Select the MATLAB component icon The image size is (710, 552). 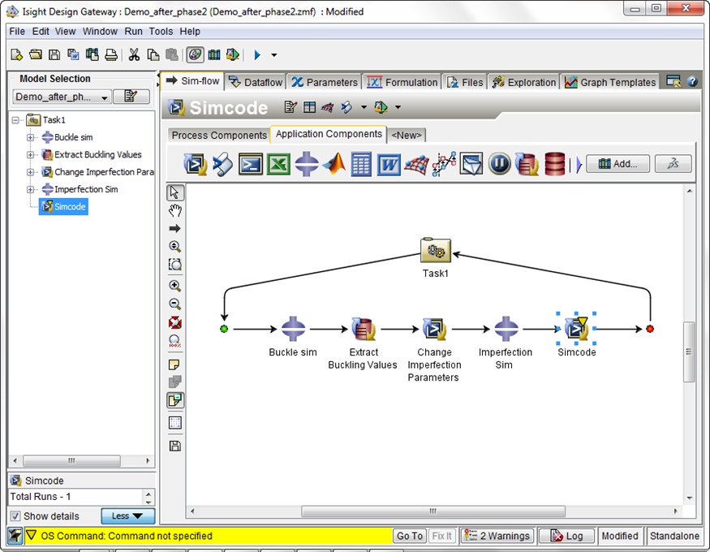pos(334,164)
